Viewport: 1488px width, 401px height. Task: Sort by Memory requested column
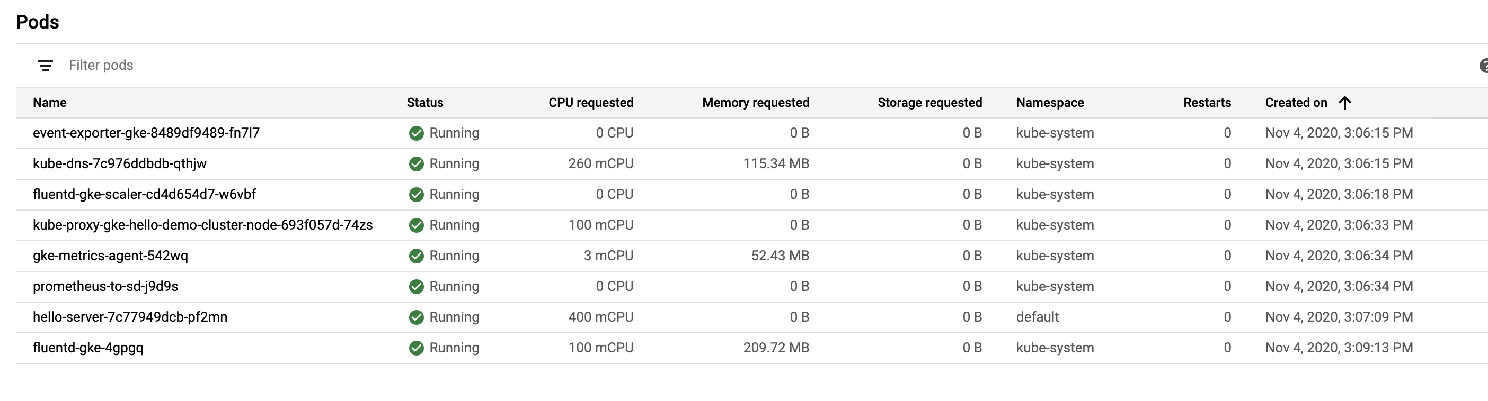point(756,103)
